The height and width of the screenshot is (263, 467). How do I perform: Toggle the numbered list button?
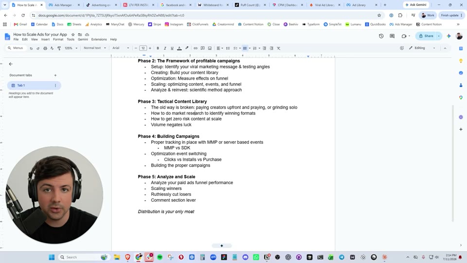[254, 48]
